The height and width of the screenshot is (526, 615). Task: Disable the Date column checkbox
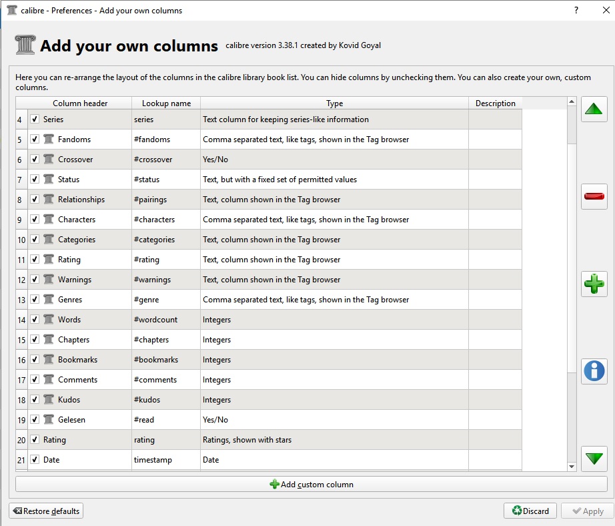[35, 460]
